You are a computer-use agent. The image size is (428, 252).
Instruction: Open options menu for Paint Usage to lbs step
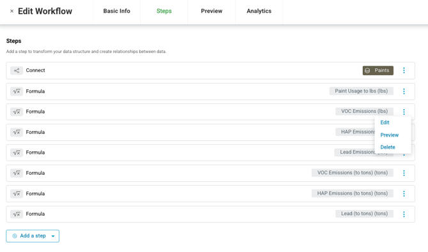(x=404, y=91)
